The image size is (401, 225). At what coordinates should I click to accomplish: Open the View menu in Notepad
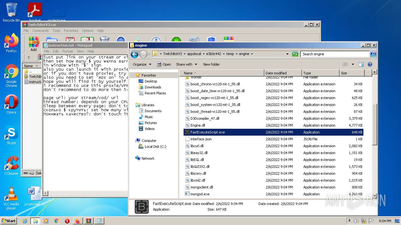(80, 51)
